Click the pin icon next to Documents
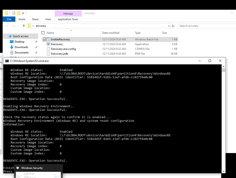The height and width of the screenshot is (178, 236). pyautogui.click(x=36, y=53)
